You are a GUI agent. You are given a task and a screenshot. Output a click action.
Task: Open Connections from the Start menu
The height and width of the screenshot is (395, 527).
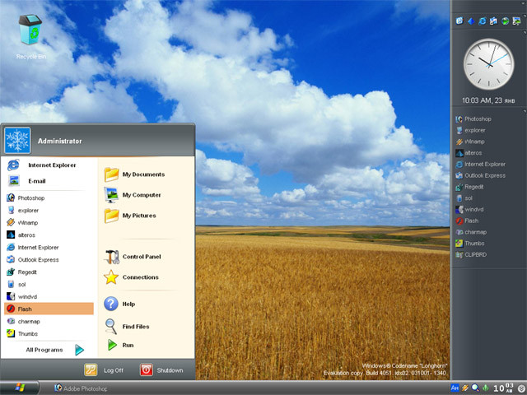click(x=132, y=277)
